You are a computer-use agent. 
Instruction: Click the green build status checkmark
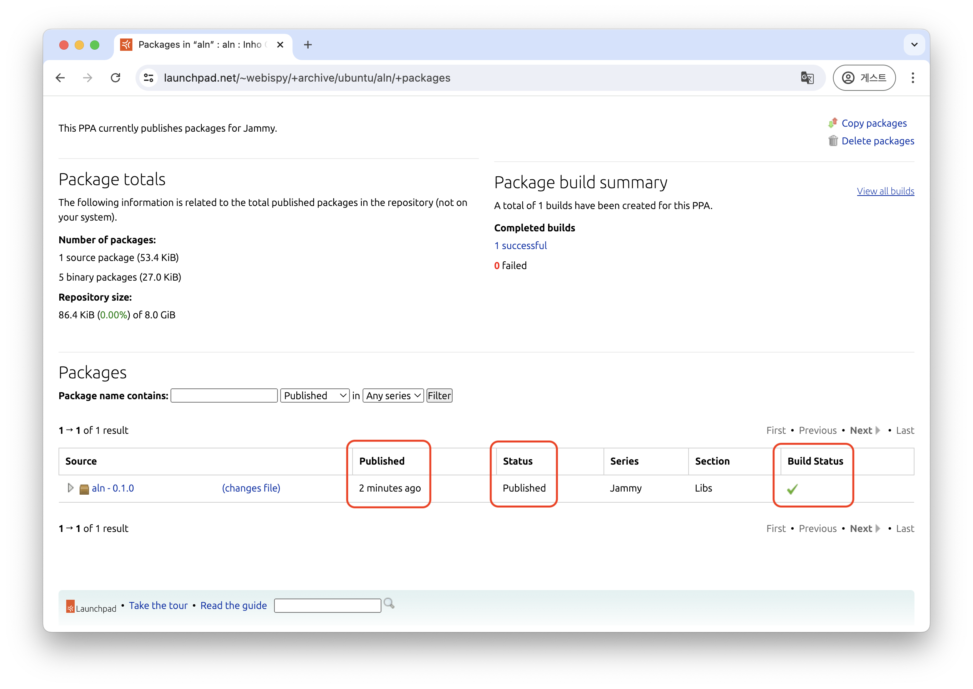(x=792, y=489)
